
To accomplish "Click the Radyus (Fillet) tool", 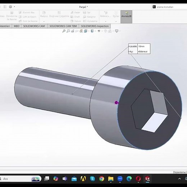I will (44, 14).
